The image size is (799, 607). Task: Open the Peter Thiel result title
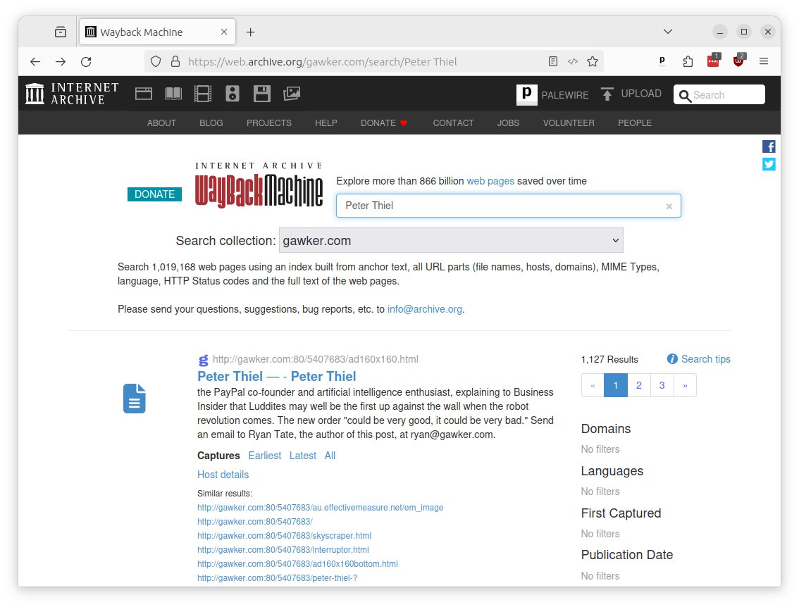[277, 376]
